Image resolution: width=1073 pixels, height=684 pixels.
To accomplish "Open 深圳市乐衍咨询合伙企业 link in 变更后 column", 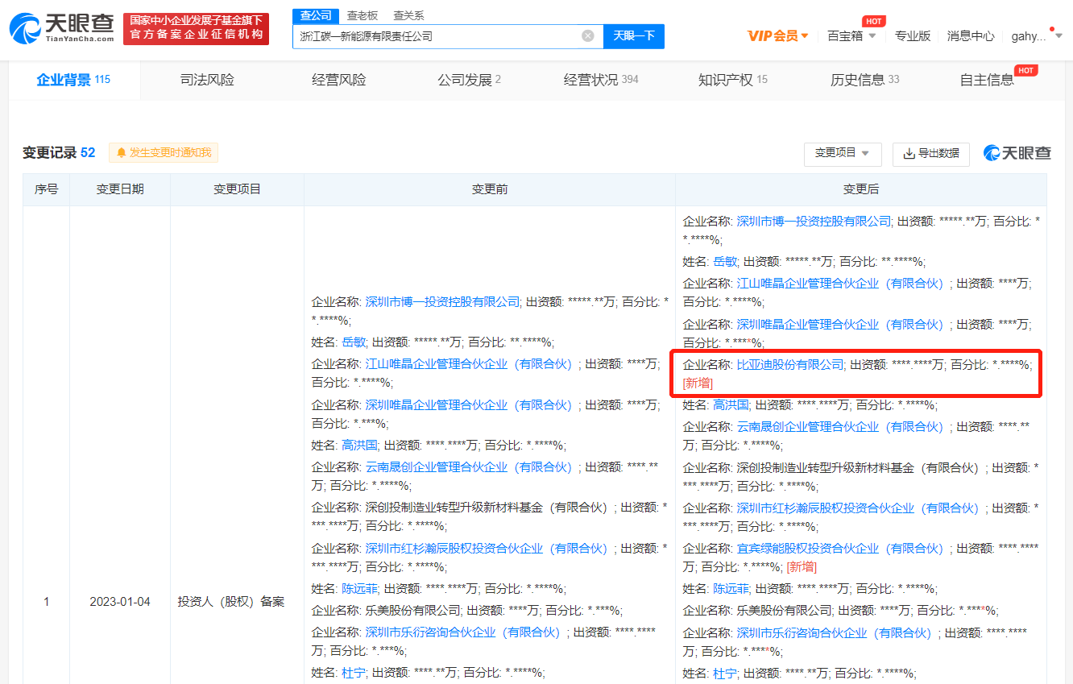I will click(x=837, y=632).
